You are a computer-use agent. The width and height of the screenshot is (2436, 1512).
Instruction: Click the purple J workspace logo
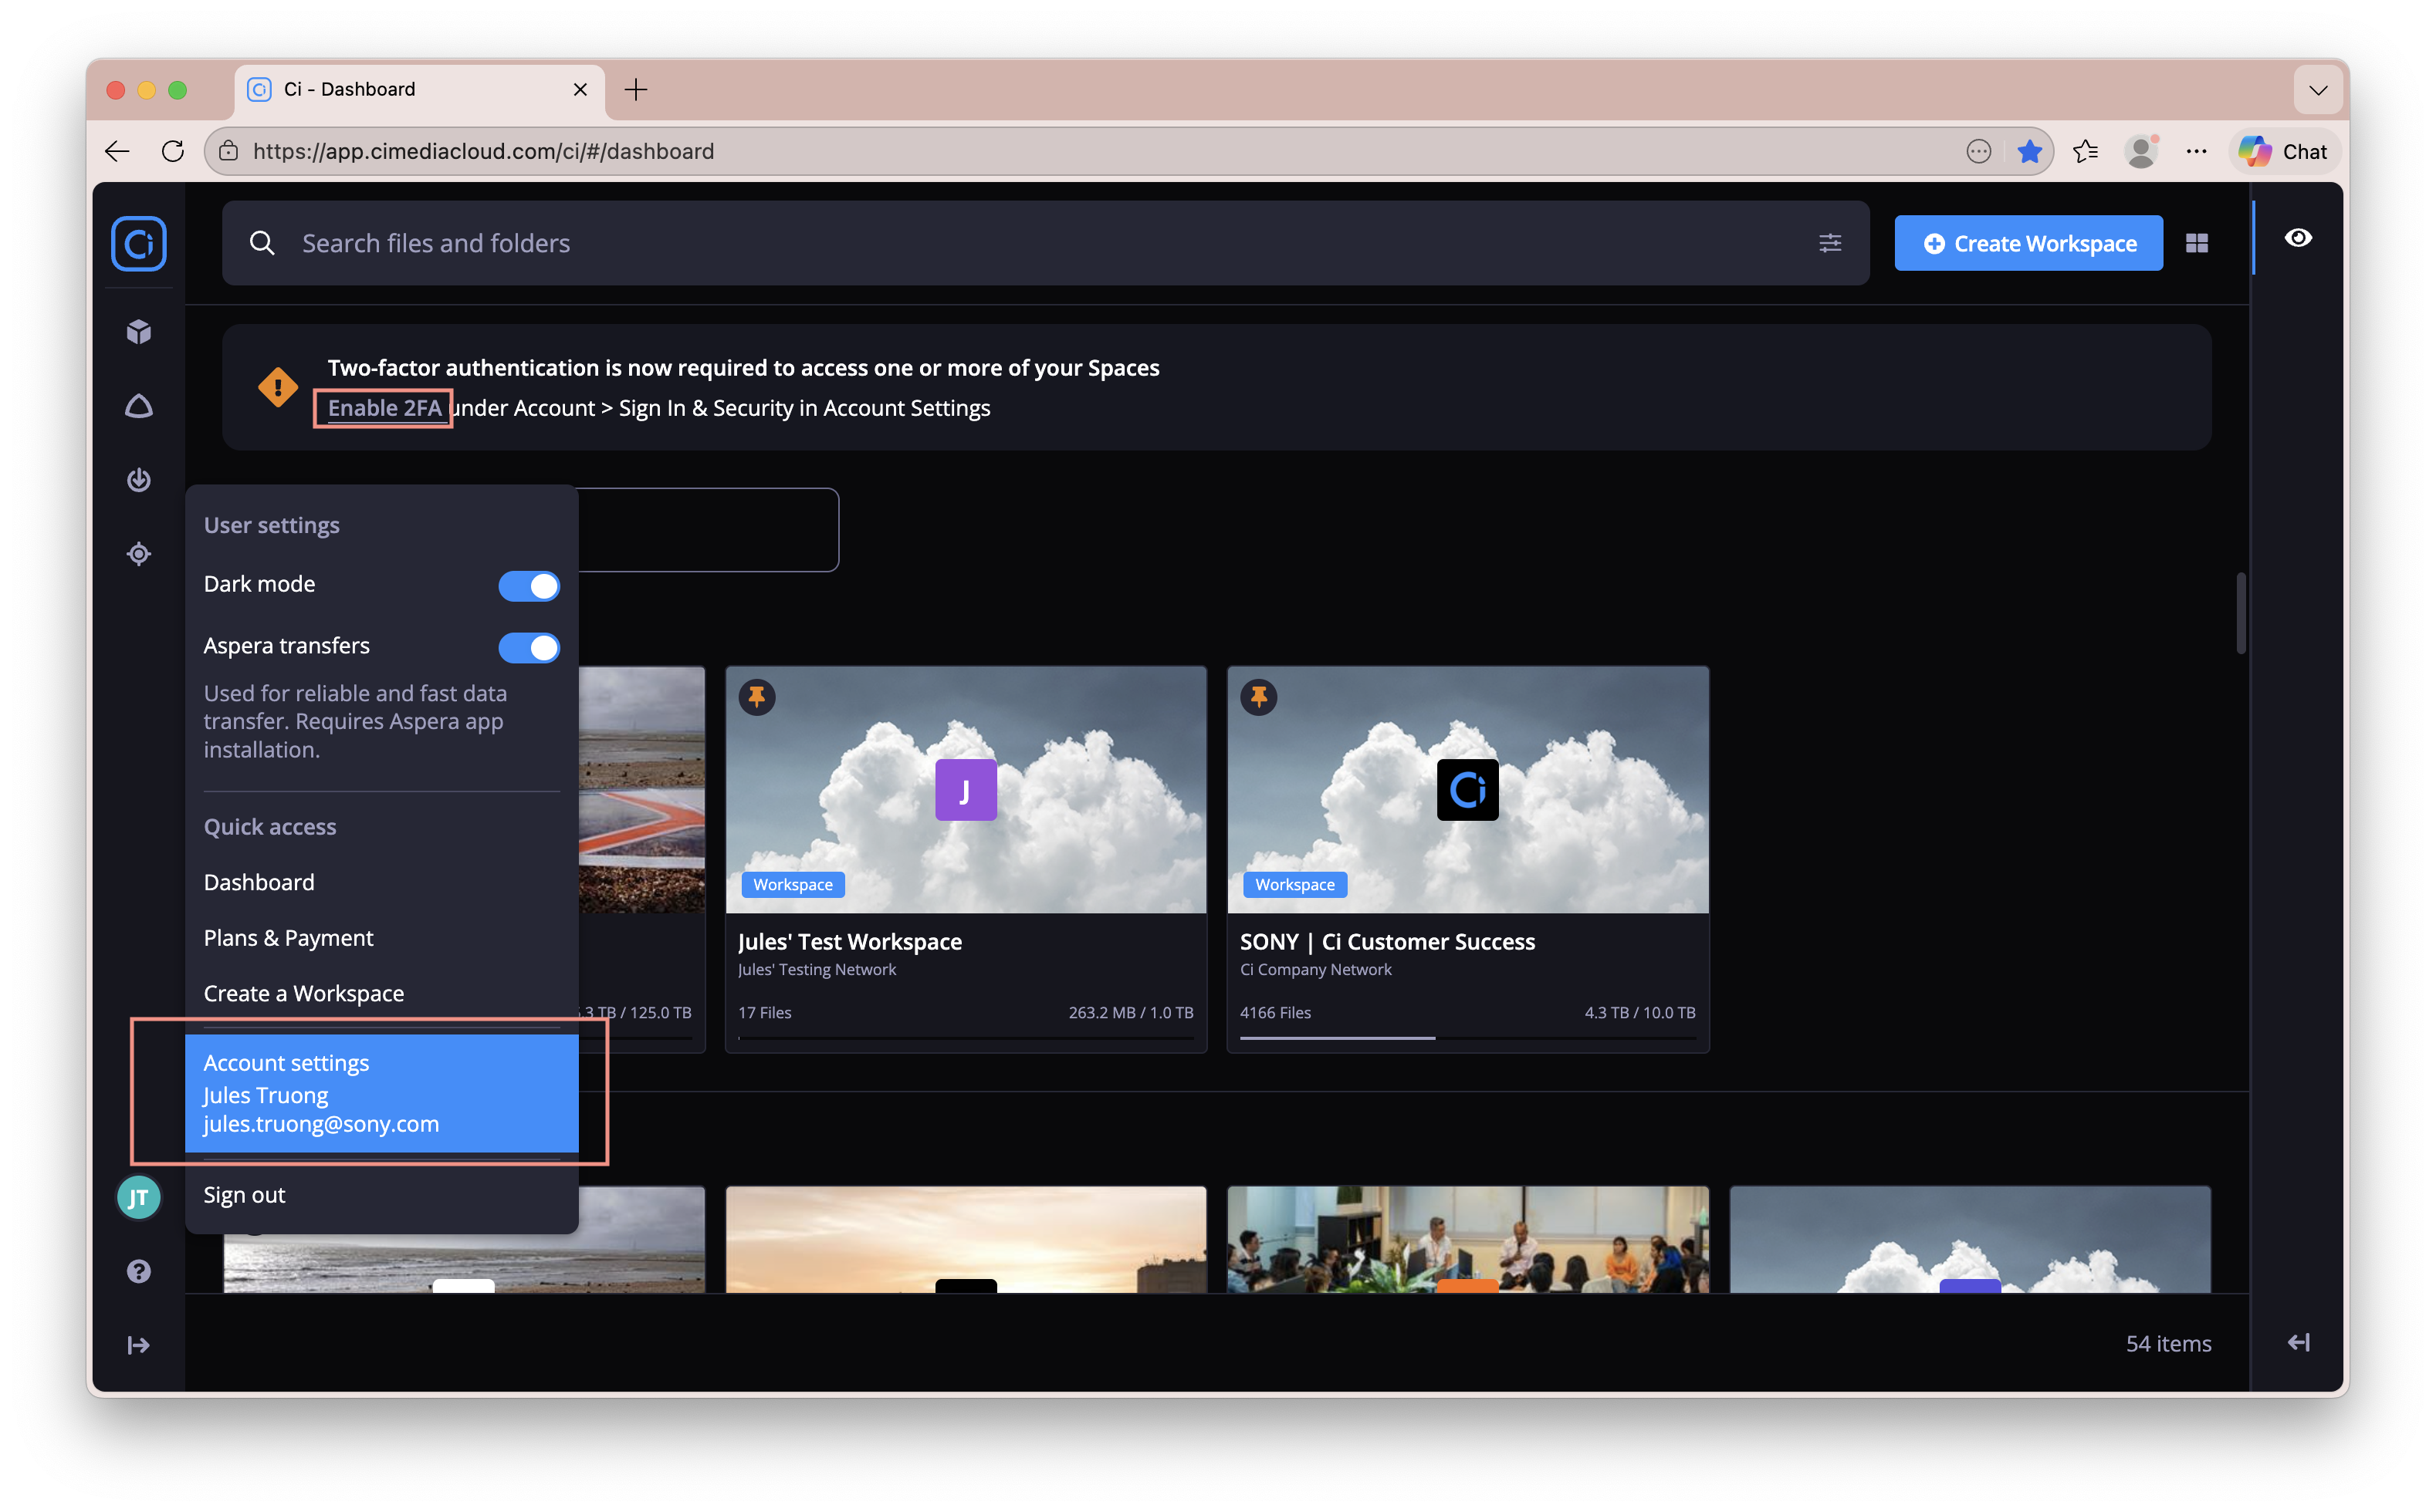coord(966,789)
